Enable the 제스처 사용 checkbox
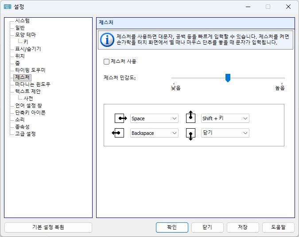This screenshot has width=299, height=237. coord(106,61)
